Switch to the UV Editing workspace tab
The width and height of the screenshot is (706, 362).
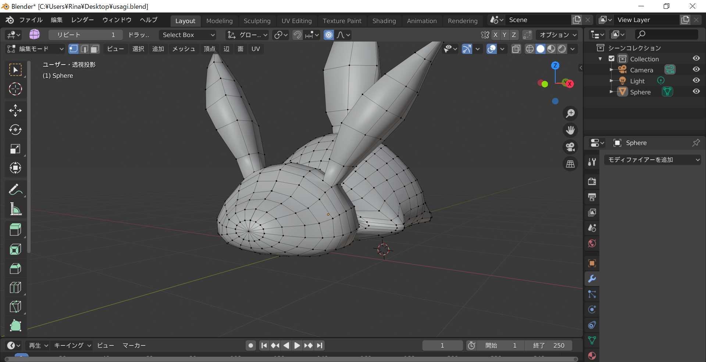click(297, 21)
